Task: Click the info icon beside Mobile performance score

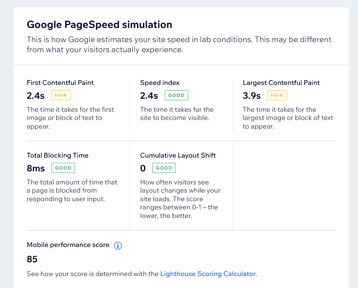Action: pyautogui.click(x=118, y=246)
